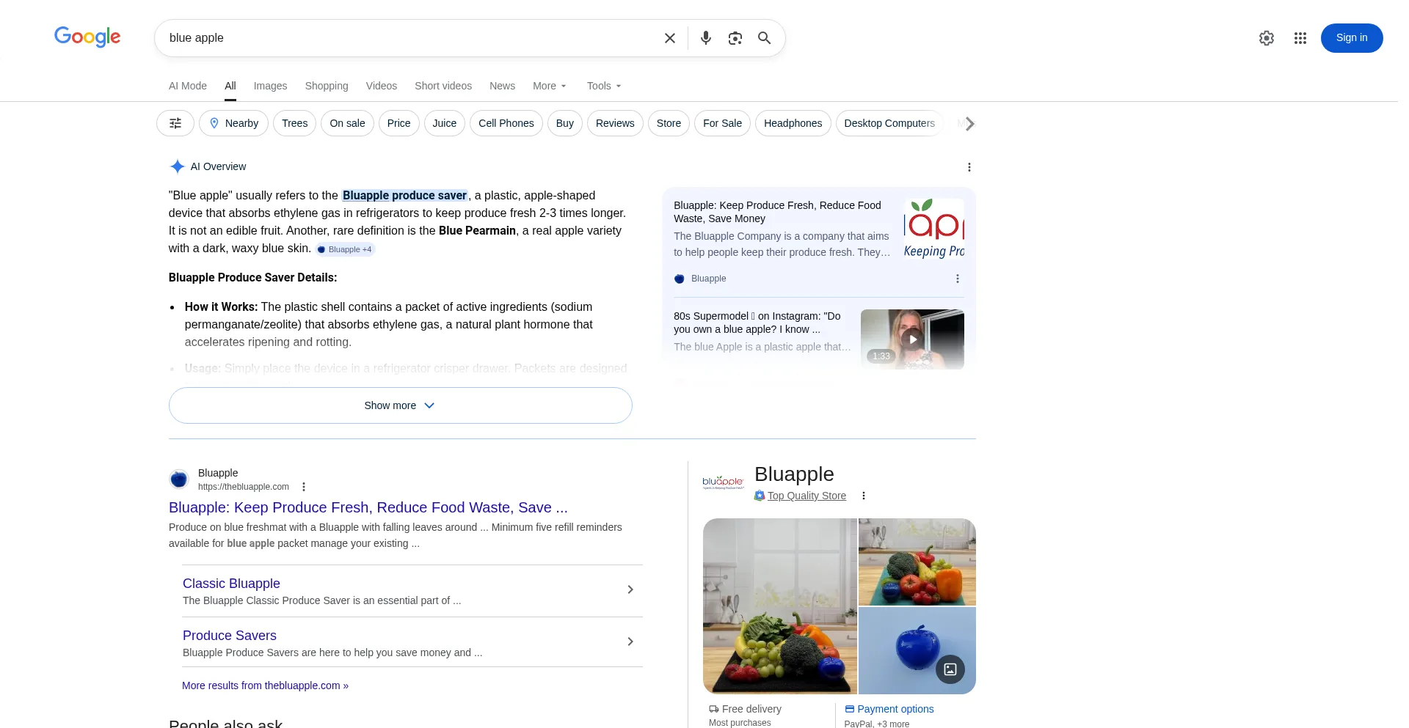Open the Tools dropdown

[604, 86]
